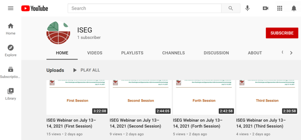Show more channel tabs with right chevron
The image size is (301, 140).
291,53
